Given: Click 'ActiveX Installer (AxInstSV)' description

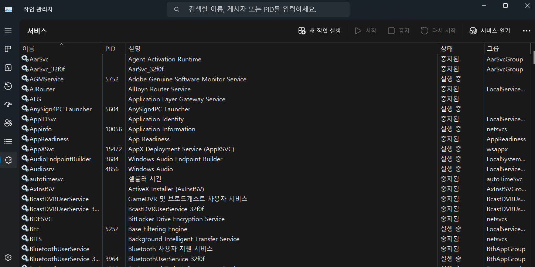Looking at the screenshot, I should [x=166, y=189].
